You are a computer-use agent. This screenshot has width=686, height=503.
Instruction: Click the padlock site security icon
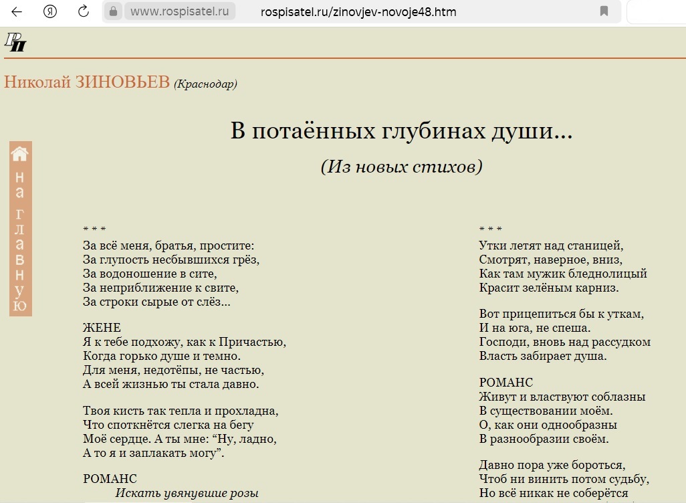click(113, 11)
